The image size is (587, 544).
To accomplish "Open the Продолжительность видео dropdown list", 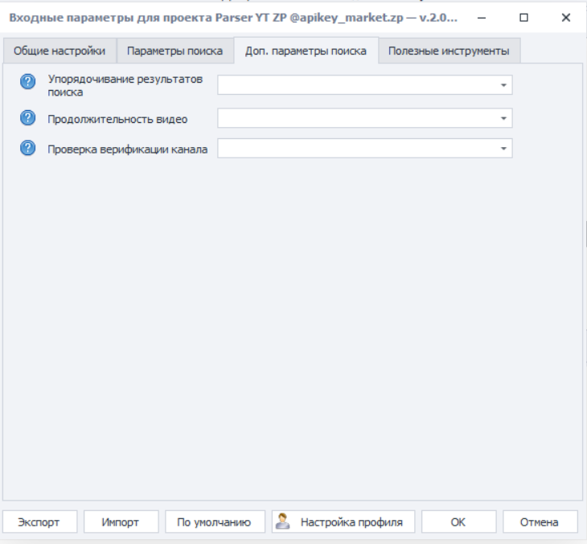I will tap(503, 118).
